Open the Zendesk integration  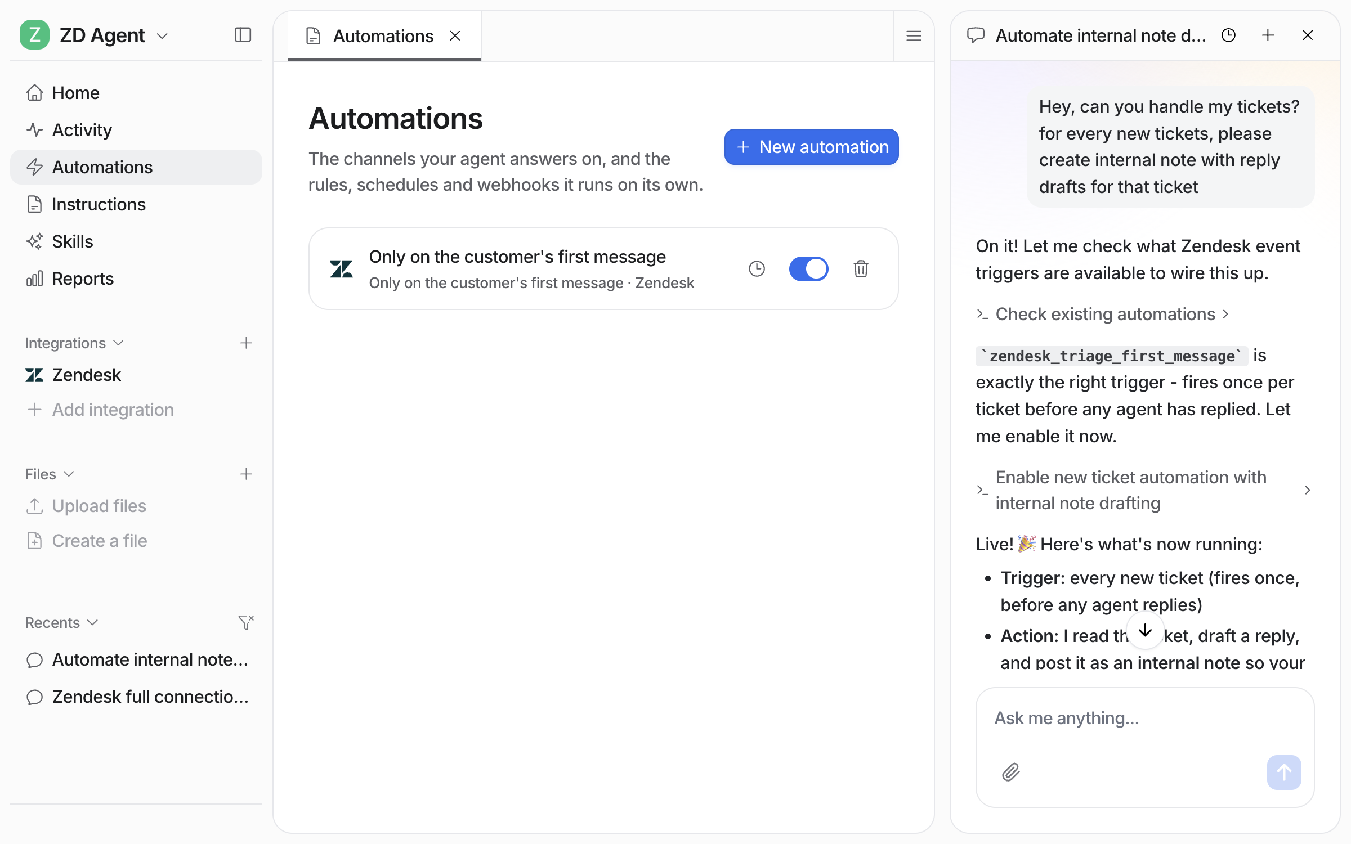(136, 375)
